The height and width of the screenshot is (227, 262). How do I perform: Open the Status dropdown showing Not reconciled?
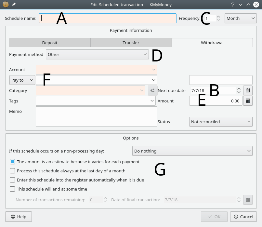(221, 122)
